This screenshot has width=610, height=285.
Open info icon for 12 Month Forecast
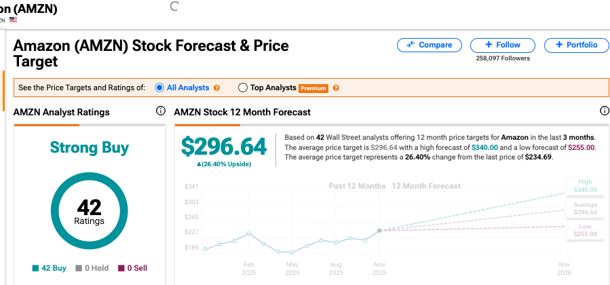(604, 111)
